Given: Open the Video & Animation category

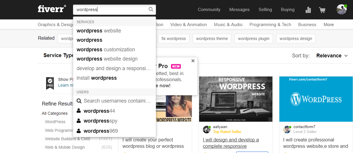Looking at the screenshot, I should point(188,25).
